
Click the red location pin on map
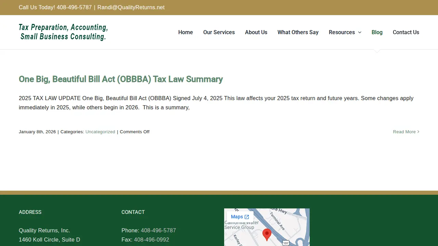267,235
